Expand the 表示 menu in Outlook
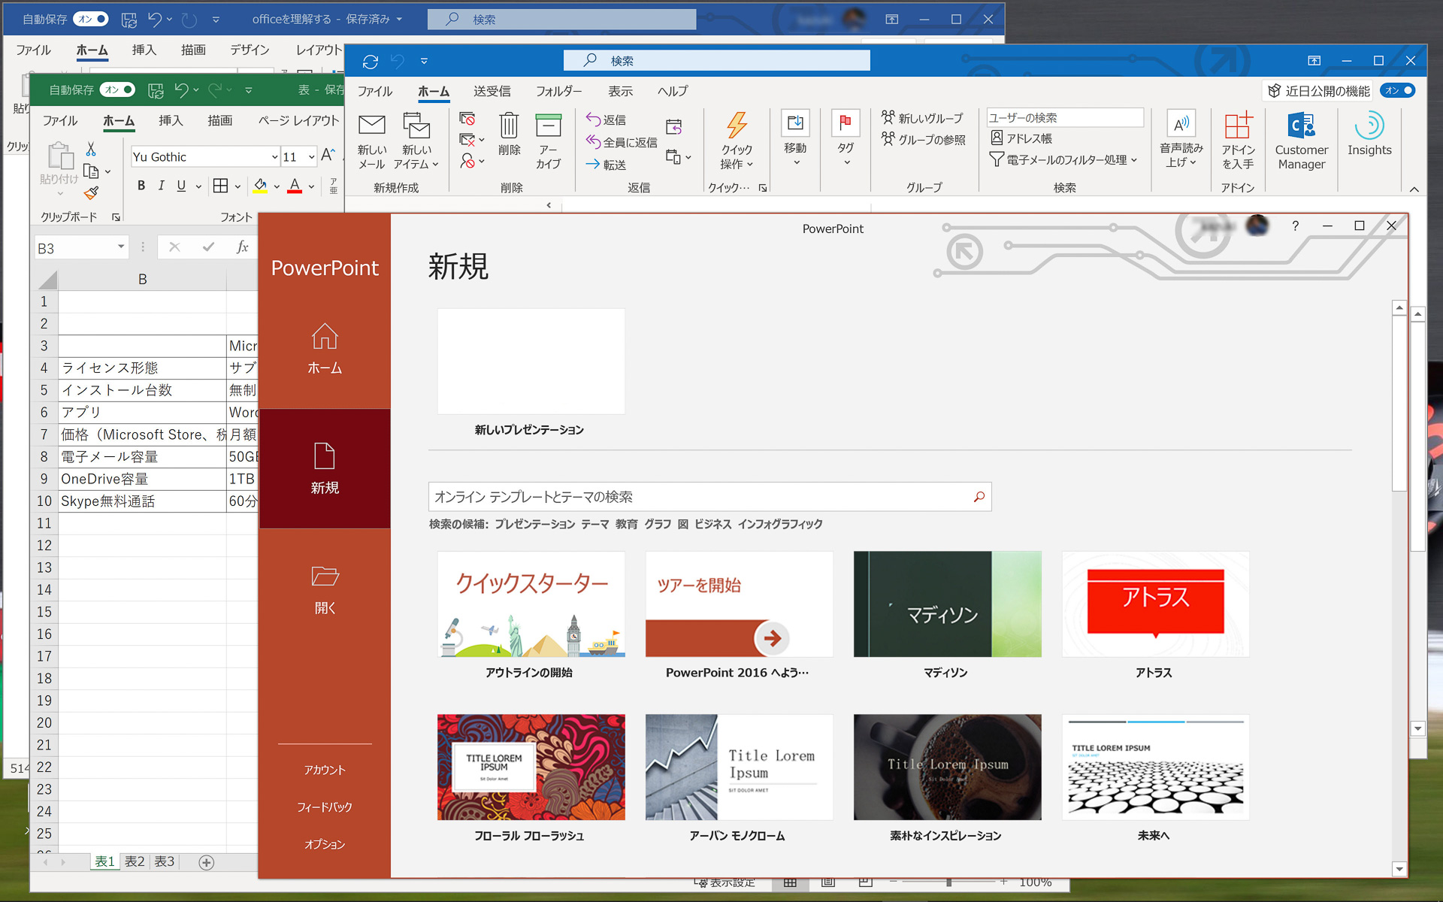The image size is (1443, 902). pyautogui.click(x=619, y=92)
